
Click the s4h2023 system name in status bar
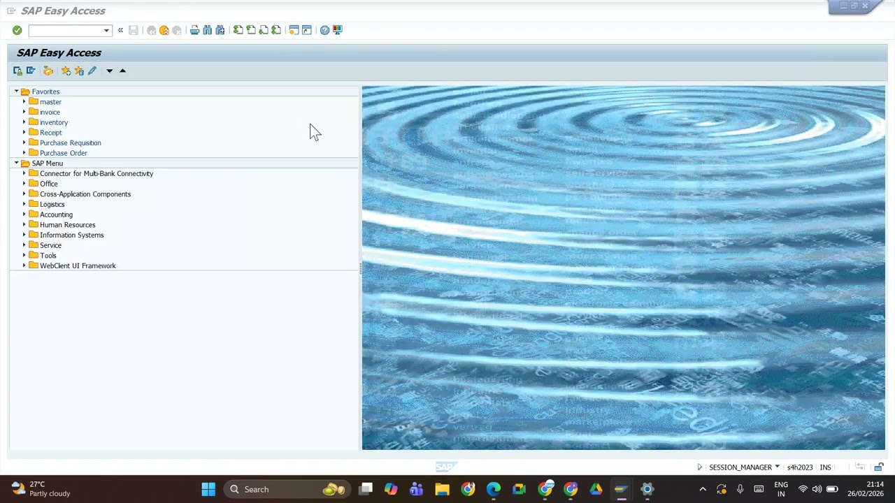click(800, 467)
